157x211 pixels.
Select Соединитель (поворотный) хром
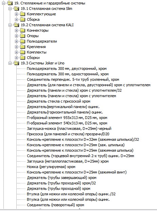point(55,205)
